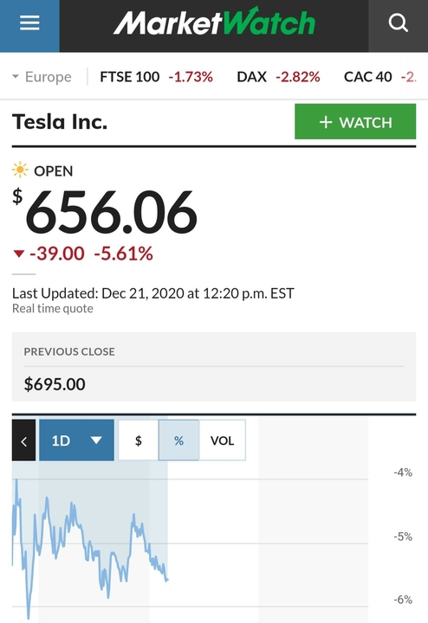Open the search magnifier icon

399,22
